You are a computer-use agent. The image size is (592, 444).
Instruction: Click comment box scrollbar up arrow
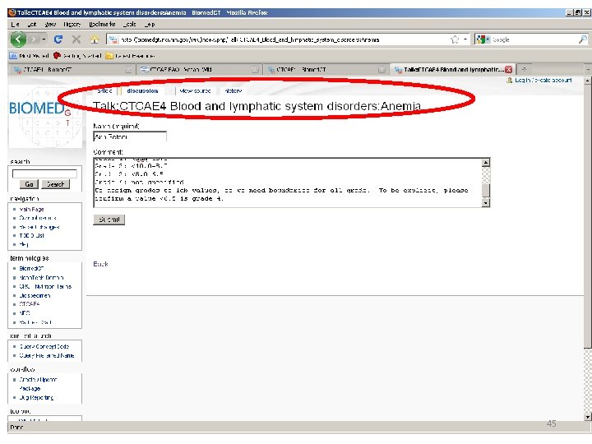(486, 162)
